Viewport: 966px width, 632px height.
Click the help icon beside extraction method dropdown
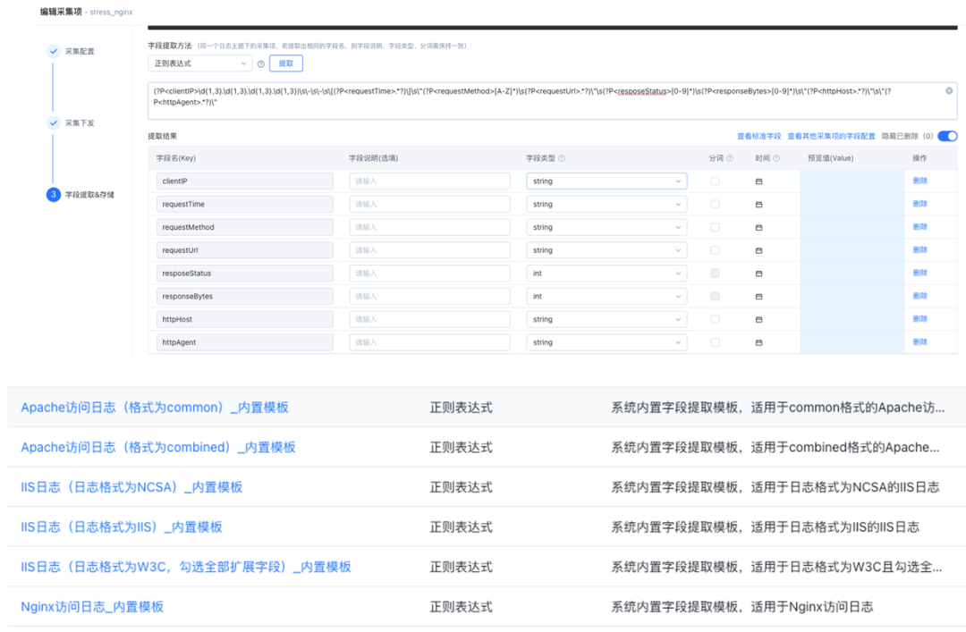tap(260, 64)
